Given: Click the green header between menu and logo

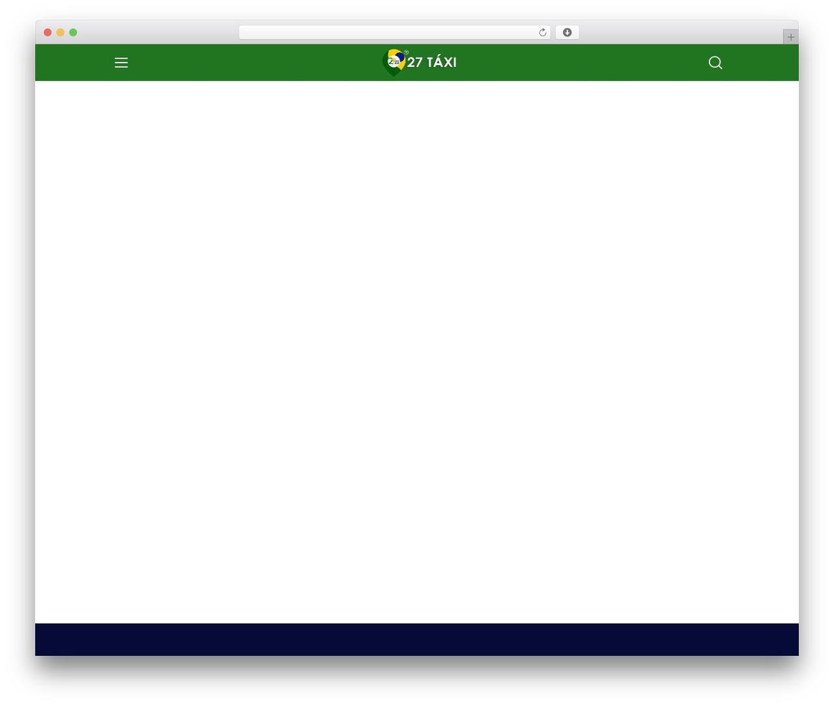Looking at the screenshot, I should point(255,63).
